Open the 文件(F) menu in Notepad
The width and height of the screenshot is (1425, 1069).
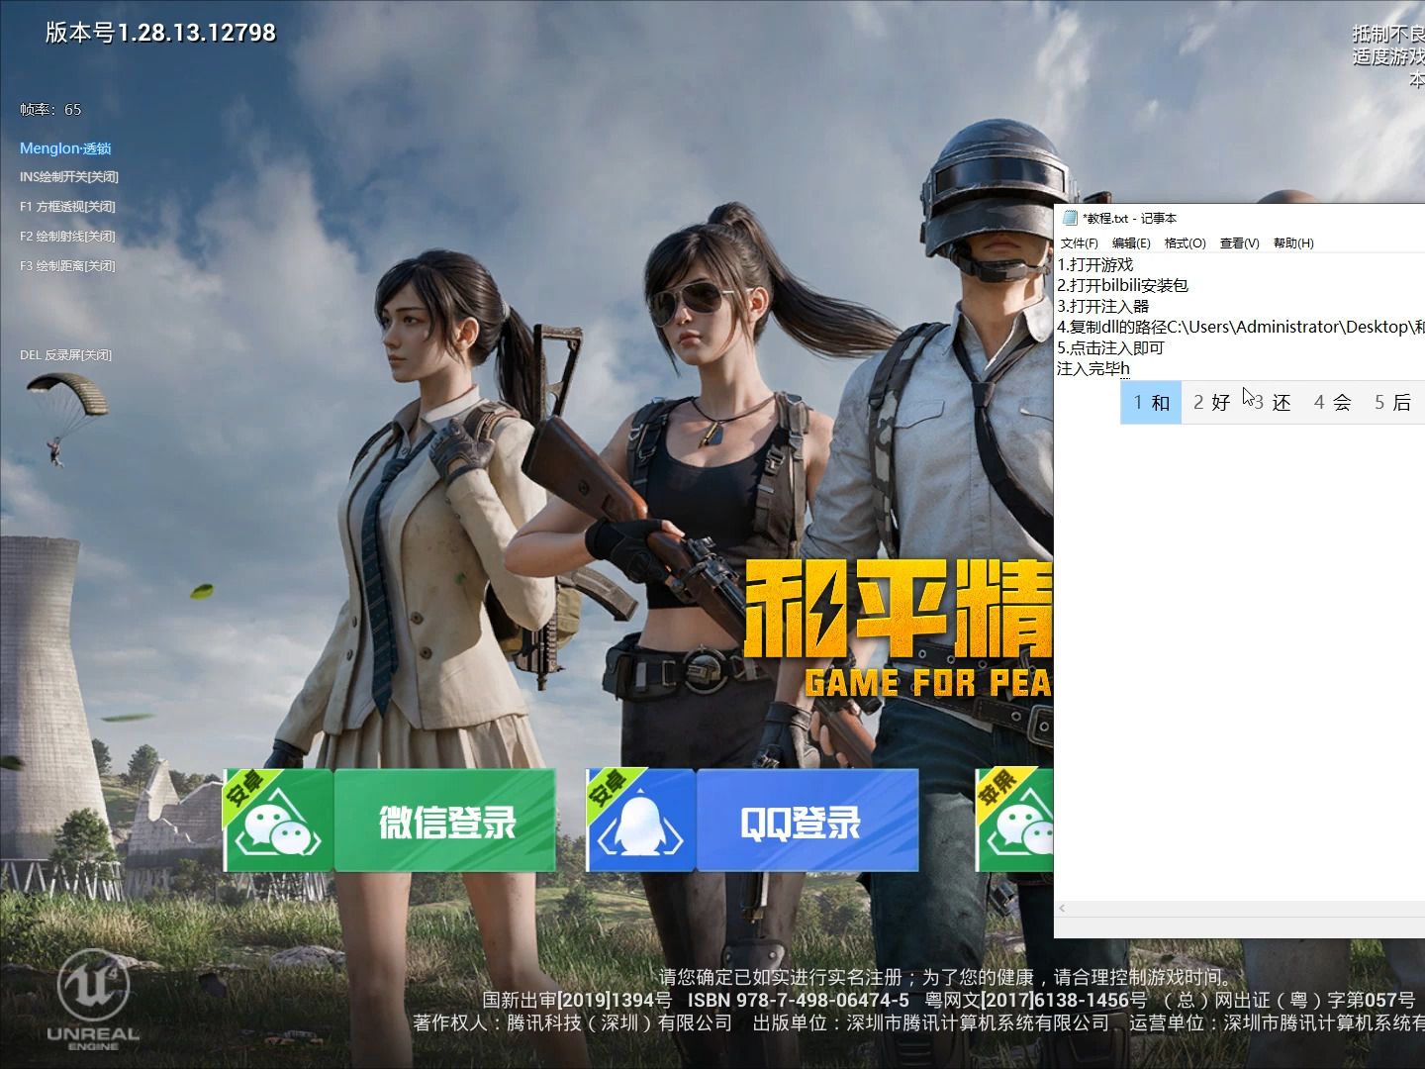(1079, 243)
